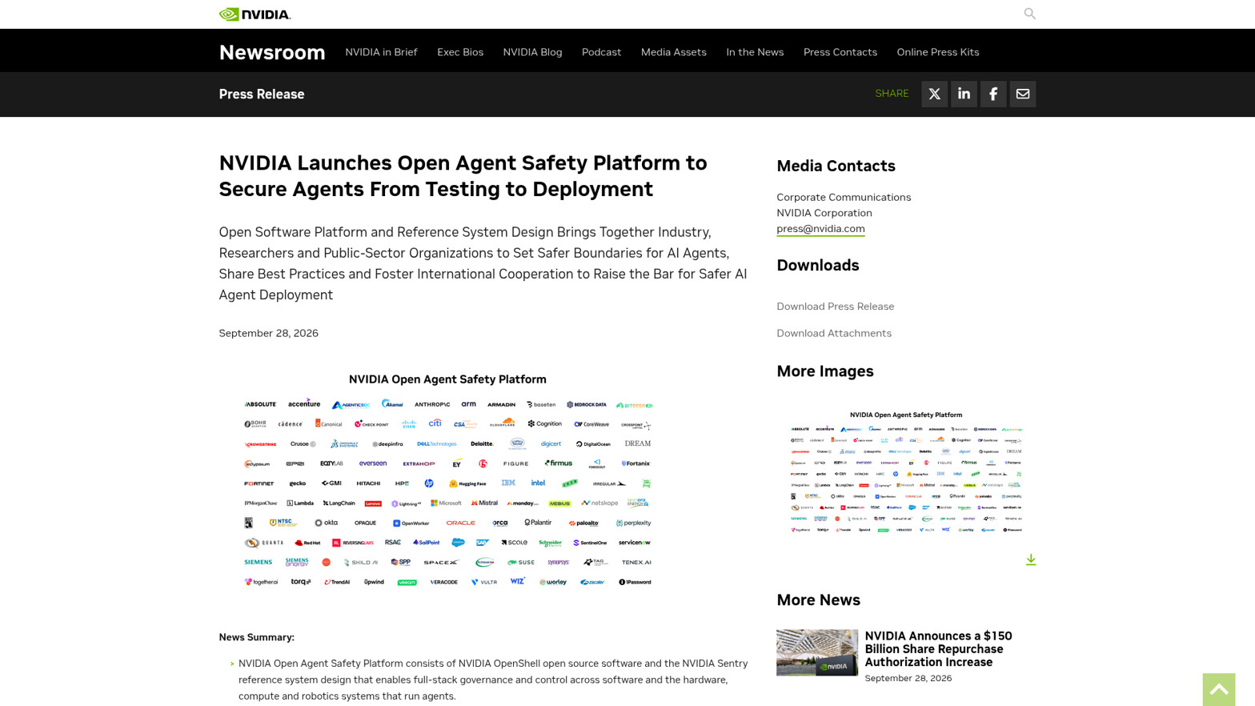Click the NVIDIA Launches Open Agent Safety headline

click(x=463, y=176)
